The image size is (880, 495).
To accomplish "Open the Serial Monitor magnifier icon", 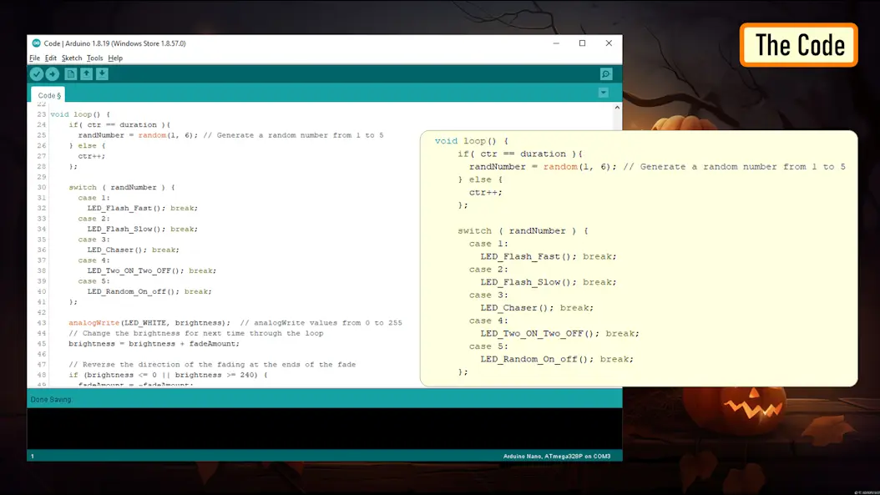I will click(606, 74).
